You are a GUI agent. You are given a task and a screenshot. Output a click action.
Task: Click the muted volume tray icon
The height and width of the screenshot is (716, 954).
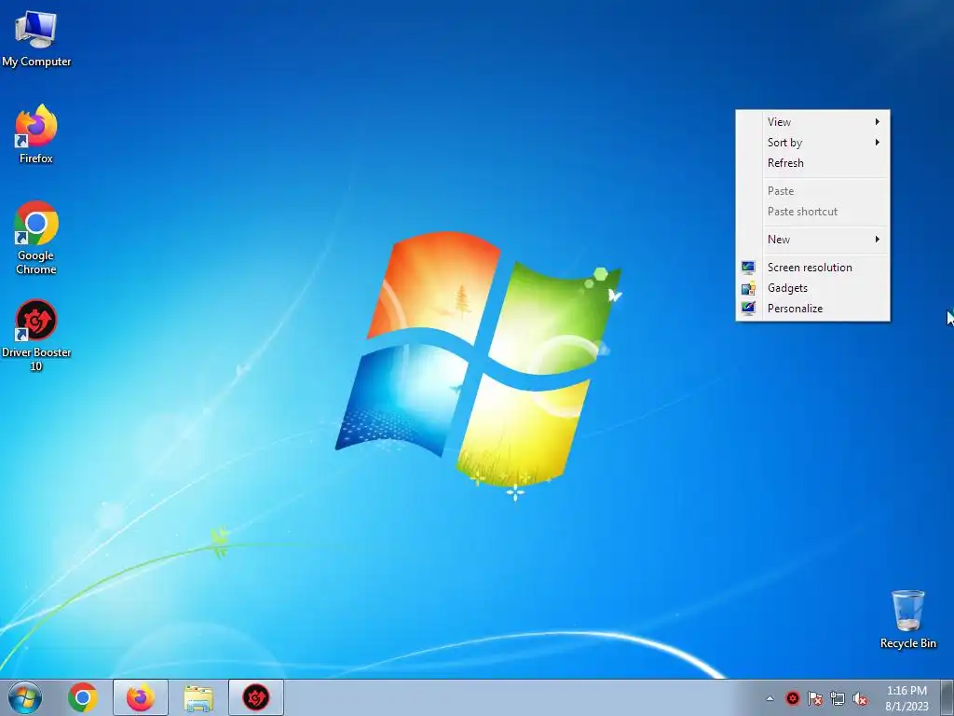click(x=860, y=698)
